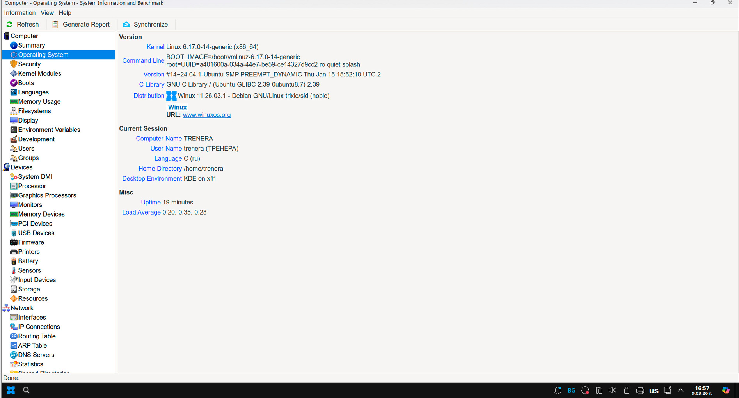739x398 pixels.
Task: Click the 'Done.' status bar message
Action: (x=11, y=378)
